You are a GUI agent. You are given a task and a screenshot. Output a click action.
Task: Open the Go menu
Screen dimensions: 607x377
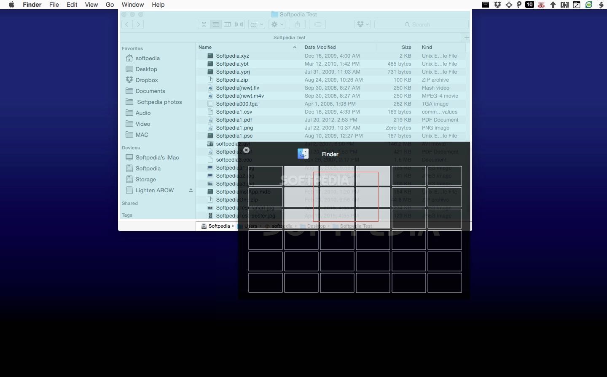(x=110, y=5)
